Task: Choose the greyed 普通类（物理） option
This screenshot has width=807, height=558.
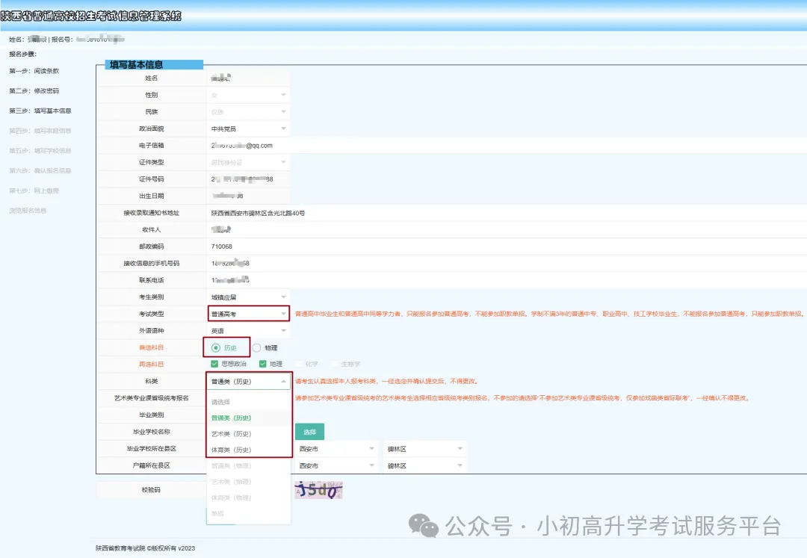Action: pos(248,465)
